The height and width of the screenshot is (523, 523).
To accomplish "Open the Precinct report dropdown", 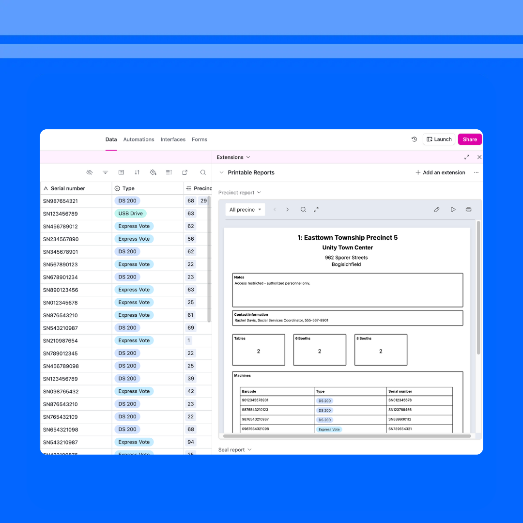I will (x=240, y=192).
